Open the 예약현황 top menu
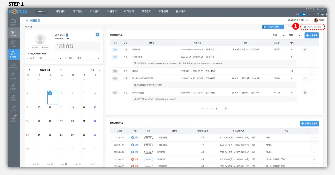The image size is (335, 175). pyautogui.click(x=78, y=11)
